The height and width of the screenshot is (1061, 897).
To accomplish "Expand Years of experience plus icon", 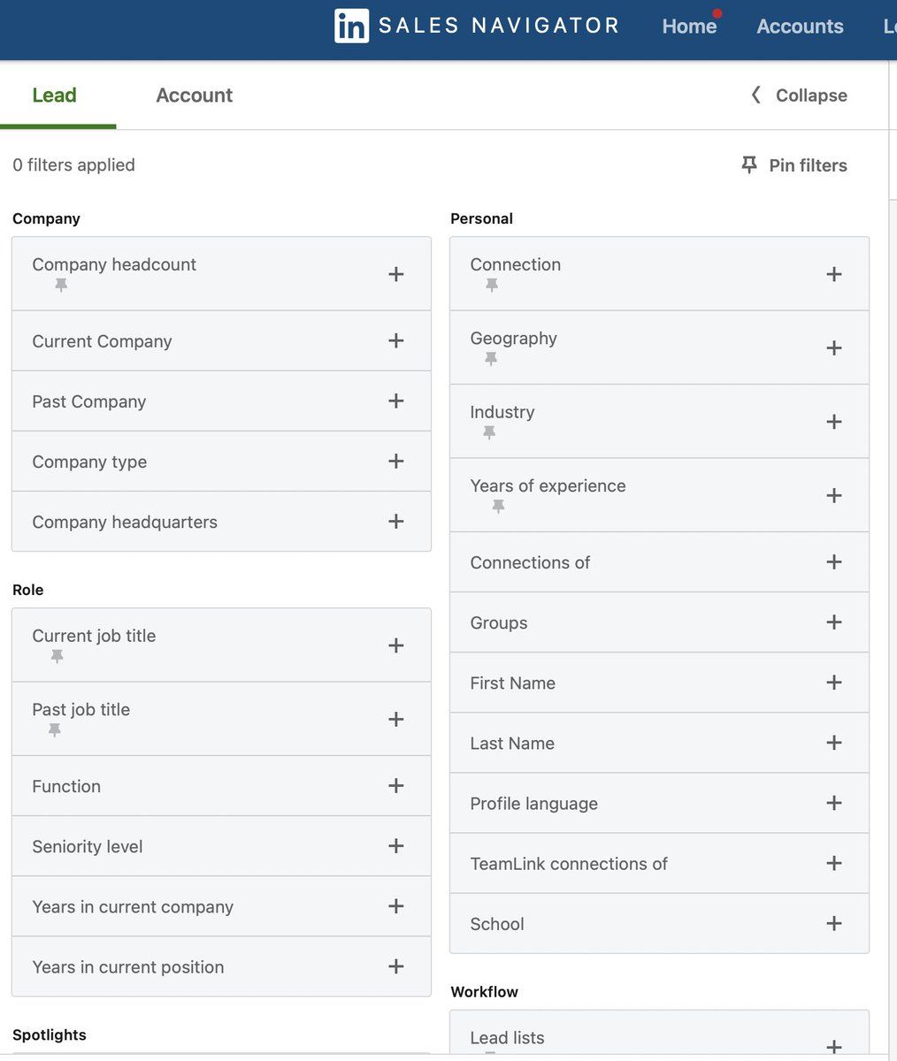I will tap(834, 495).
